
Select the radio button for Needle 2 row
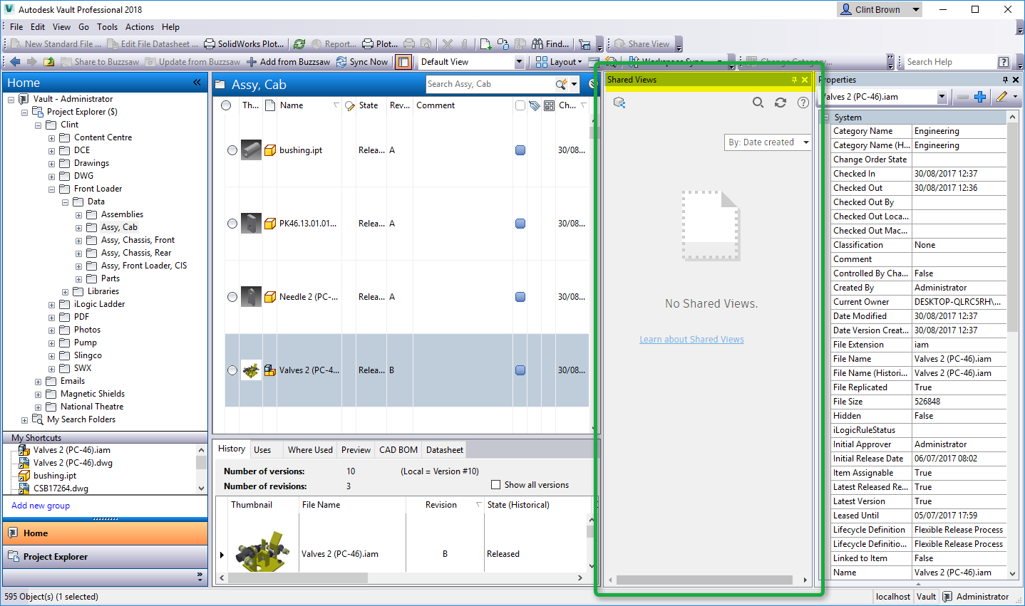[232, 297]
